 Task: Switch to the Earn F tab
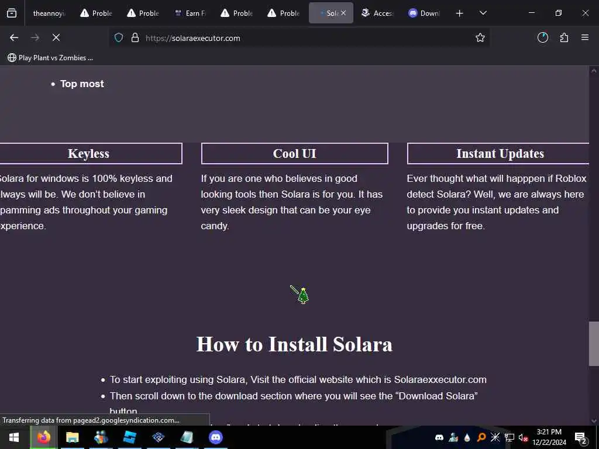click(x=190, y=13)
